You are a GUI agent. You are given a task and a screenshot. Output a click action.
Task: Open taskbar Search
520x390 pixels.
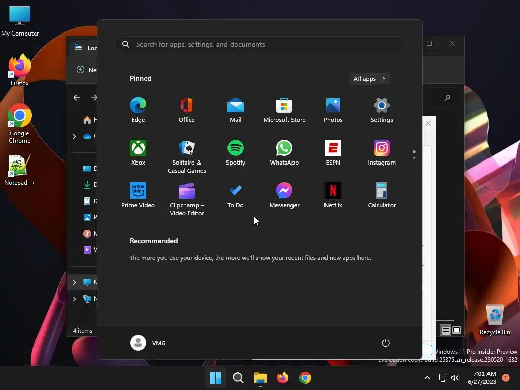point(238,378)
